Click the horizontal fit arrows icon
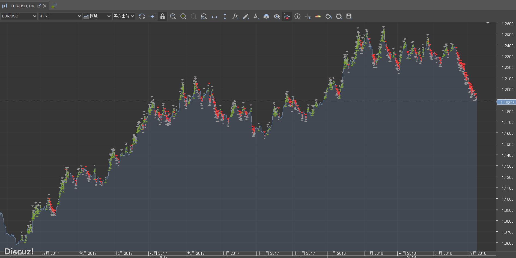The image size is (516, 258). [x=214, y=17]
